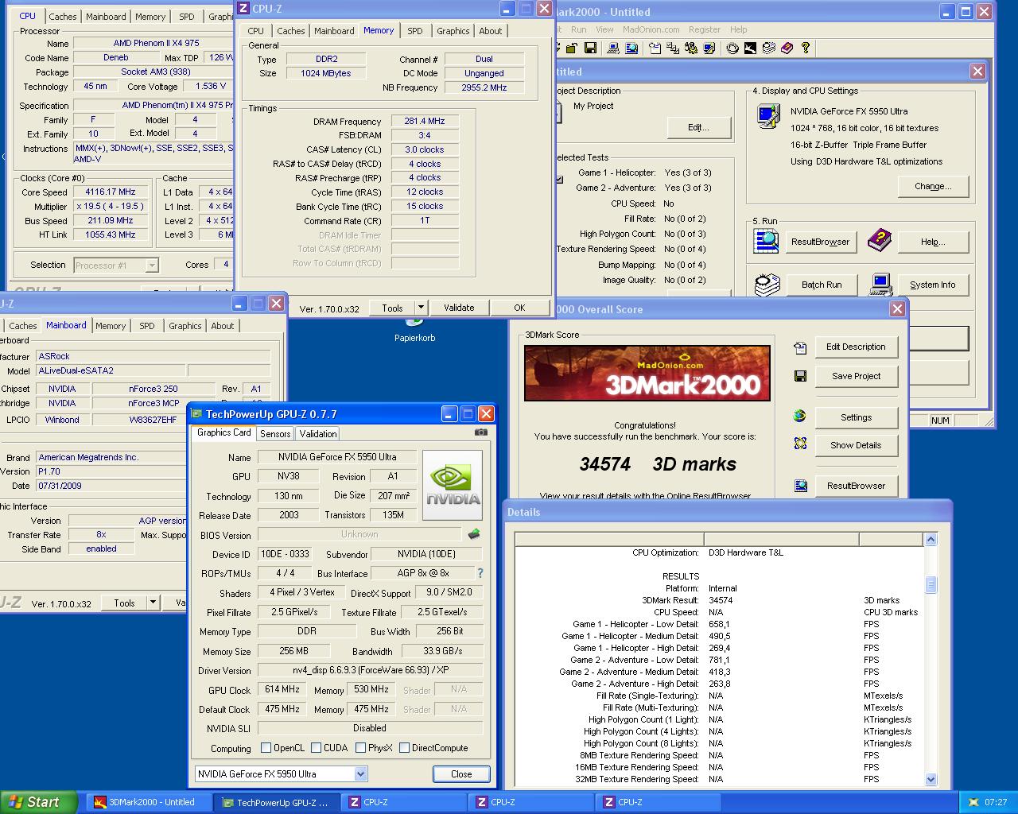Click the Validate button in CPU-Z Memory window
The height and width of the screenshot is (814, 1018).
(x=459, y=308)
